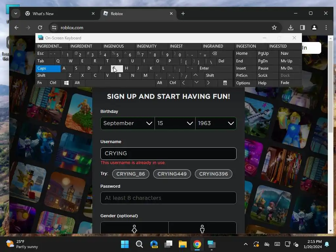This screenshot has height=252, width=336.
Task: Click the Chrome forward arrow
Action: pyautogui.click(x=28, y=28)
